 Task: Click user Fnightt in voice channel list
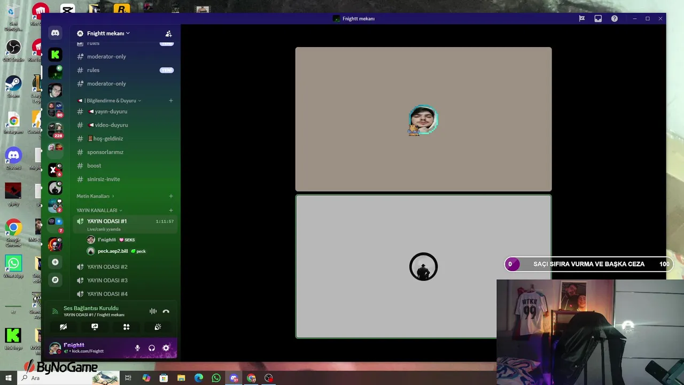click(130, 240)
